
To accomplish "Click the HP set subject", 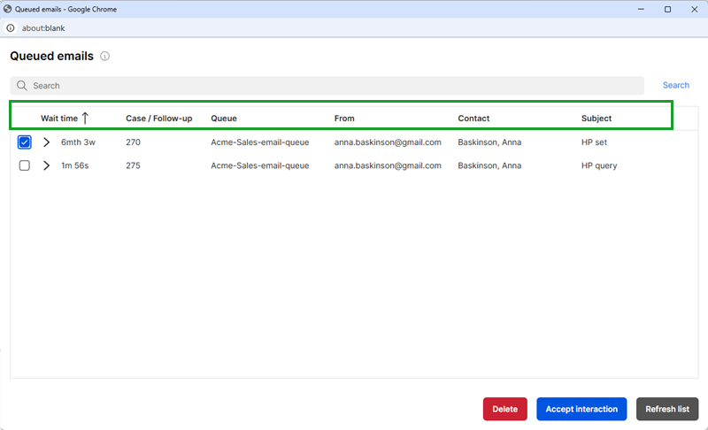I will click(594, 142).
